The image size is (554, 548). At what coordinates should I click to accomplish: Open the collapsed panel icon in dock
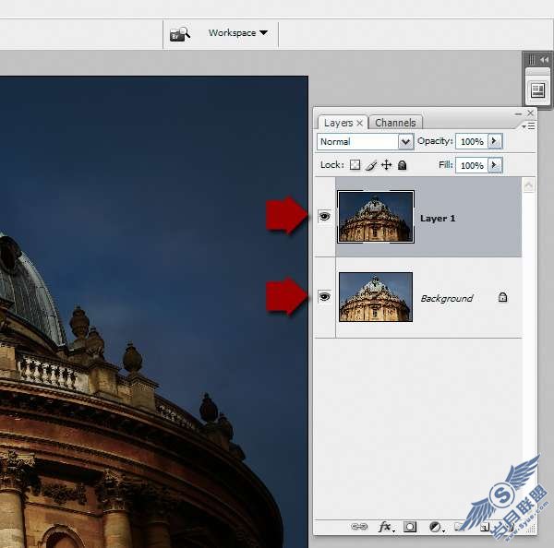[x=537, y=90]
